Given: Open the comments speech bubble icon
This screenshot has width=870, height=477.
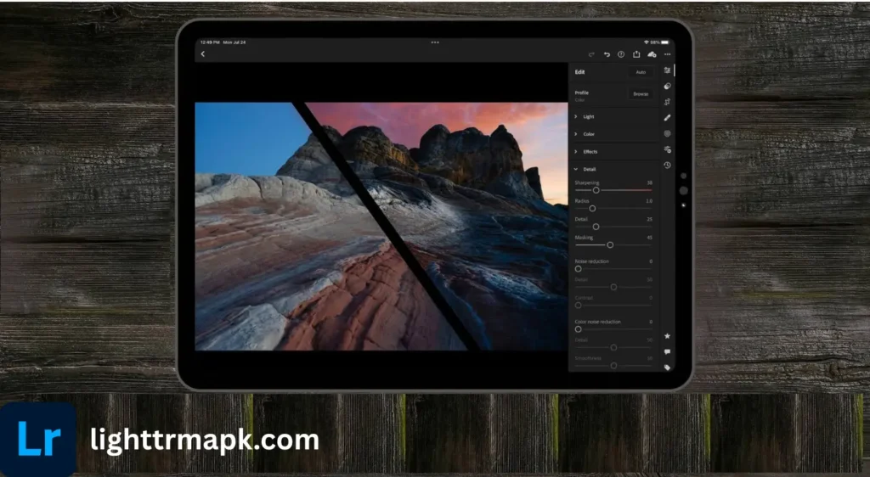Looking at the screenshot, I should [668, 351].
